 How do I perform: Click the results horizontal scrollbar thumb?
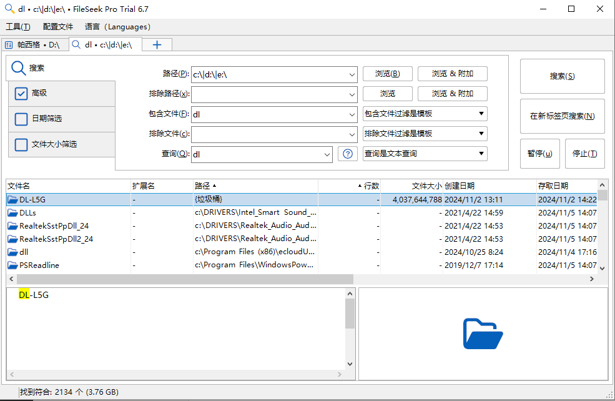185,279
